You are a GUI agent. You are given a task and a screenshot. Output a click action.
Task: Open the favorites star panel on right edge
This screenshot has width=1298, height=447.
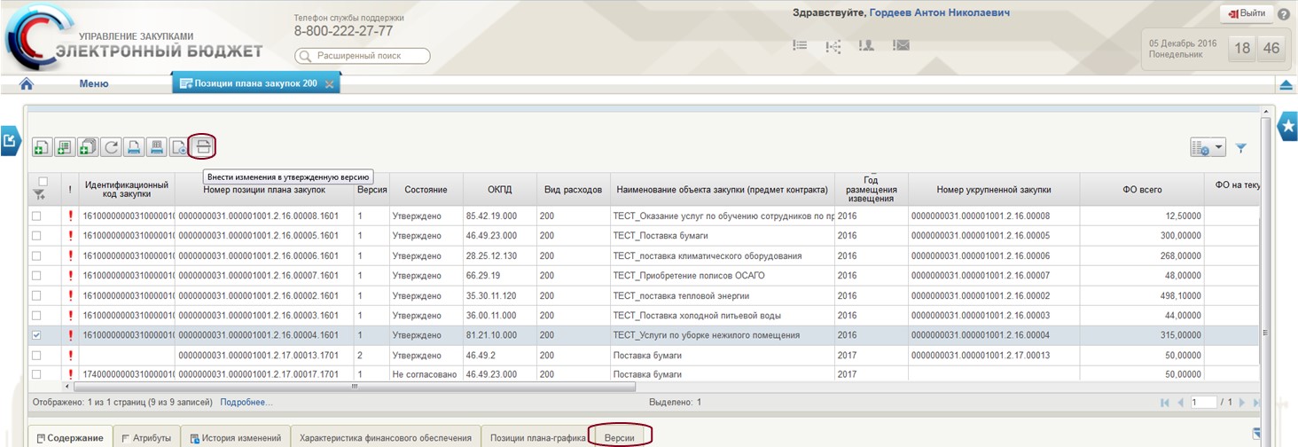coord(1287,128)
